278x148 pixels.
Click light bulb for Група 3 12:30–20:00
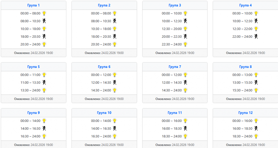pyautogui.click(x=185, y=29)
